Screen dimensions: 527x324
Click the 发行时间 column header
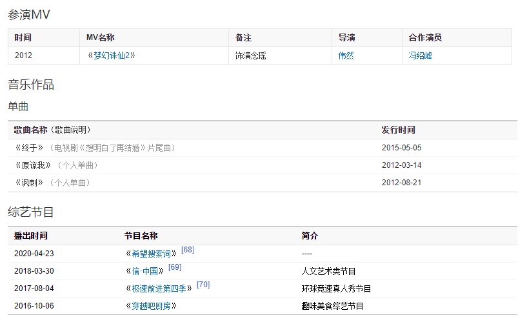[398, 130]
